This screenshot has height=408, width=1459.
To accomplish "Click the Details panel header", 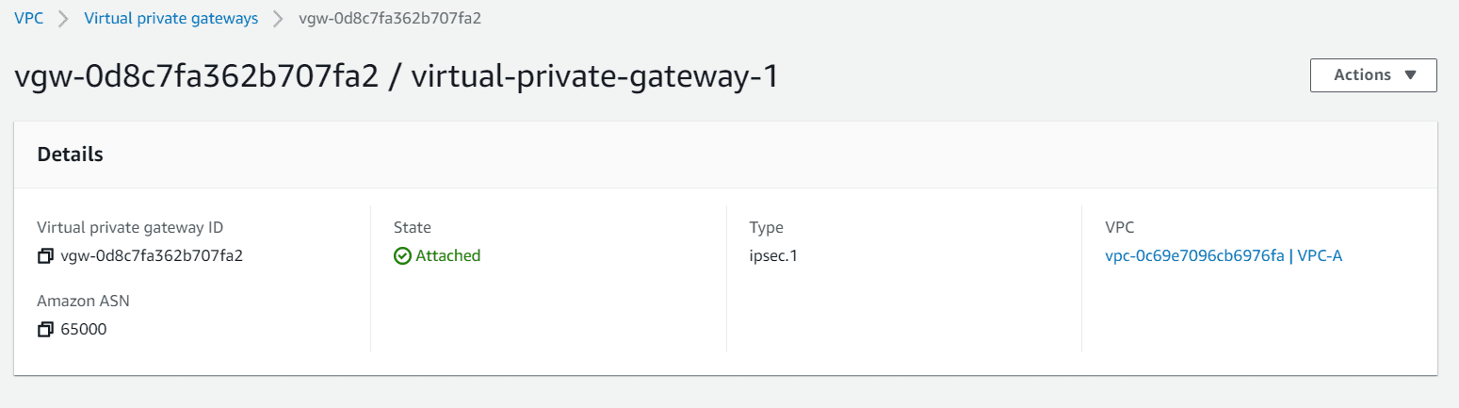I will [725, 155].
